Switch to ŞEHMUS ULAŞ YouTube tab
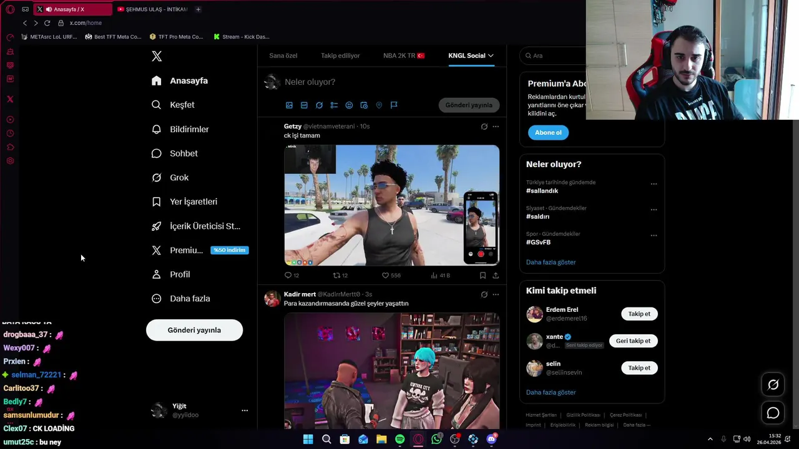This screenshot has height=449, width=799. [x=152, y=9]
